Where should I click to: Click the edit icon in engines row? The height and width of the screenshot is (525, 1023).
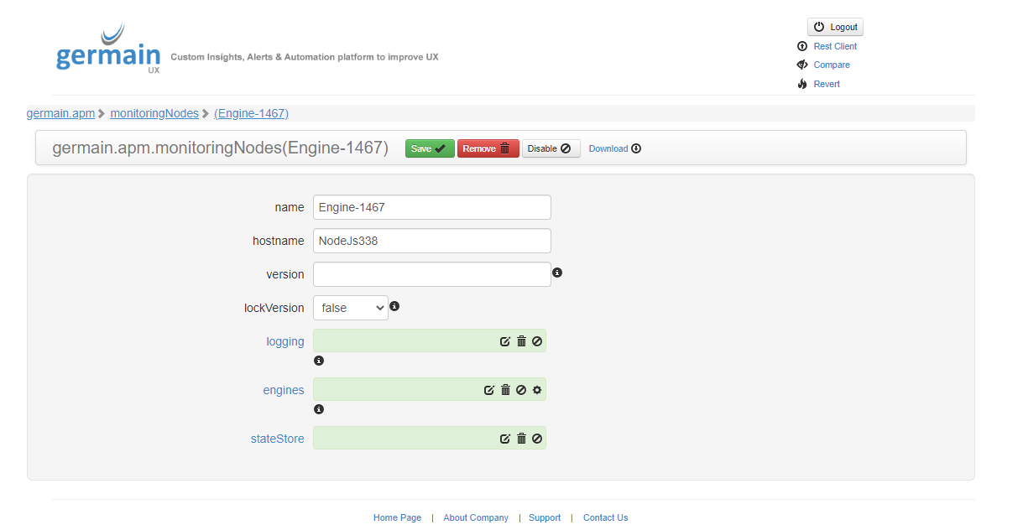(489, 390)
